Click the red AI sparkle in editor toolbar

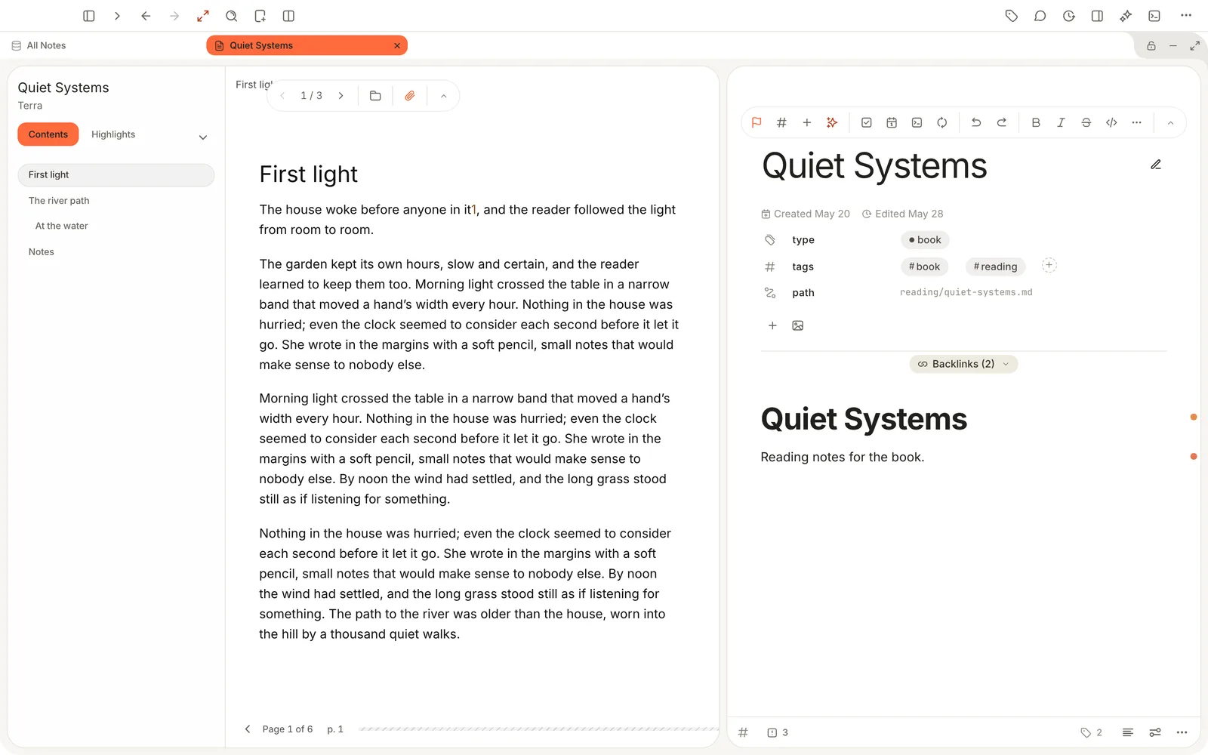[x=832, y=122]
